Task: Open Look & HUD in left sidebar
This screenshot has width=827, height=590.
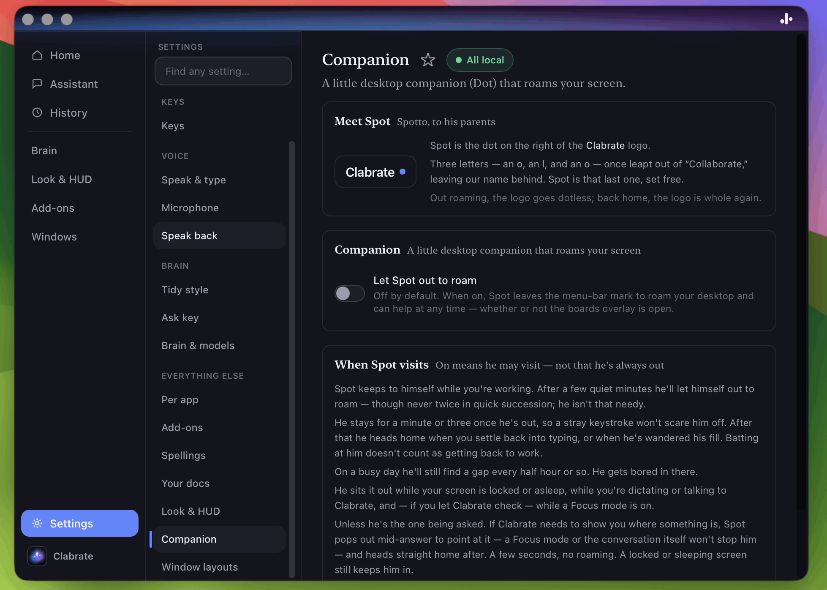Action: pos(62,179)
